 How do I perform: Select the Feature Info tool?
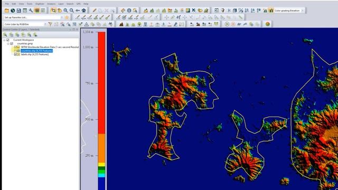(129, 11)
